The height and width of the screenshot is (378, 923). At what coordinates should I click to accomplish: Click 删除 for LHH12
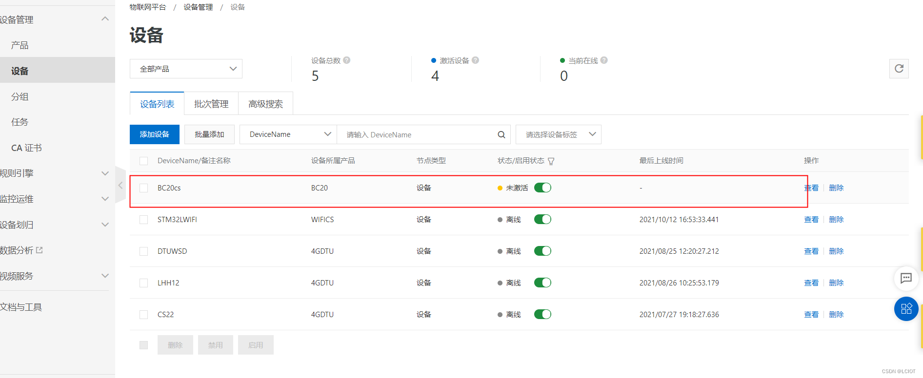point(836,283)
